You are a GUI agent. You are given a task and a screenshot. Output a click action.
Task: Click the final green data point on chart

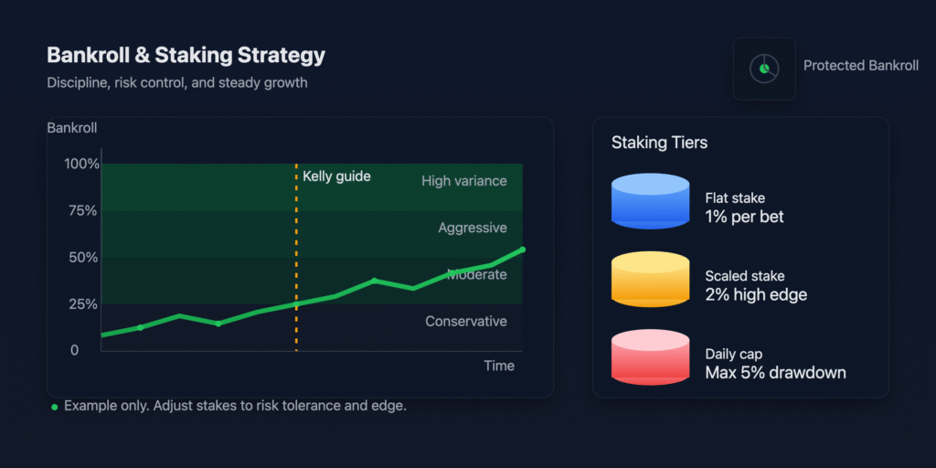pyautogui.click(x=522, y=249)
